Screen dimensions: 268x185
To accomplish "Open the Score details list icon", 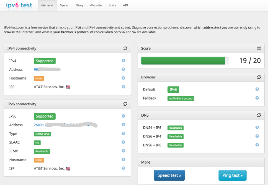I will pyautogui.click(x=259, y=48).
